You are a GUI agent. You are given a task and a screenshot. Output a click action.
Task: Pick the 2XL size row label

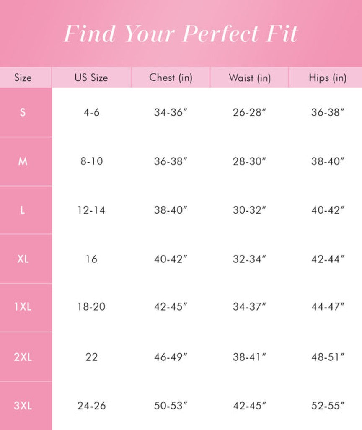point(23,357)
